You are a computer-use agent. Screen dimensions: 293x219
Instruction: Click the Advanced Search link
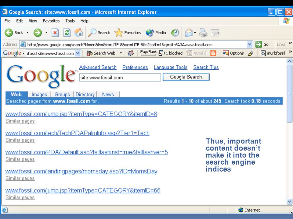98,68
